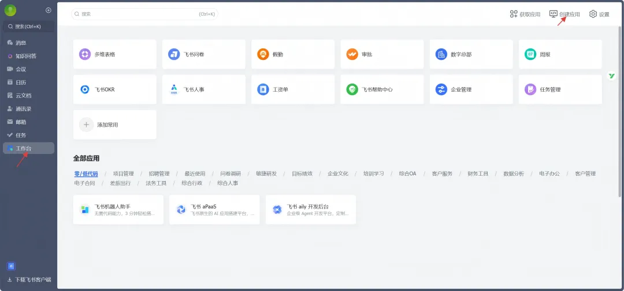Open 日历 calendar in the sidebar
The width and height of the screenshot is (624, 291).
click(x=29, y=82)
